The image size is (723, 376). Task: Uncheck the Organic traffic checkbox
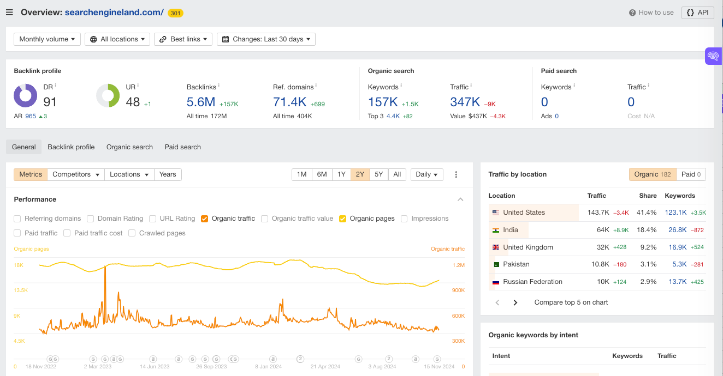[x=205, y=219]
